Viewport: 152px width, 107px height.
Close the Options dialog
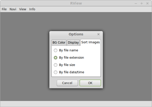(98, 34)
